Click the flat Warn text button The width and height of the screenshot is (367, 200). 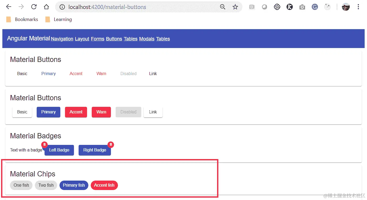101,74
